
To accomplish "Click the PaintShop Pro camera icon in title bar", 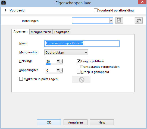I will [4, 3].
